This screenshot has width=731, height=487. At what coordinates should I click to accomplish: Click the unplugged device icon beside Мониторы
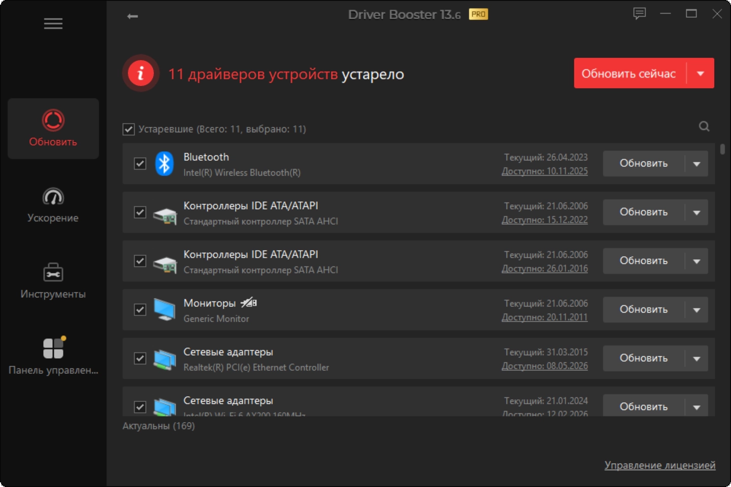tap(249, 303)
